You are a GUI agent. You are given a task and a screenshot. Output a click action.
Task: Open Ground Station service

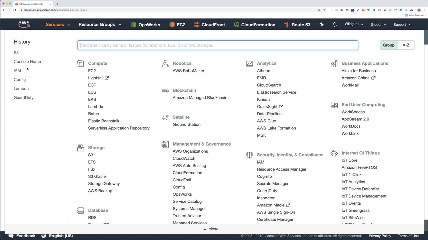pos(187,124)
